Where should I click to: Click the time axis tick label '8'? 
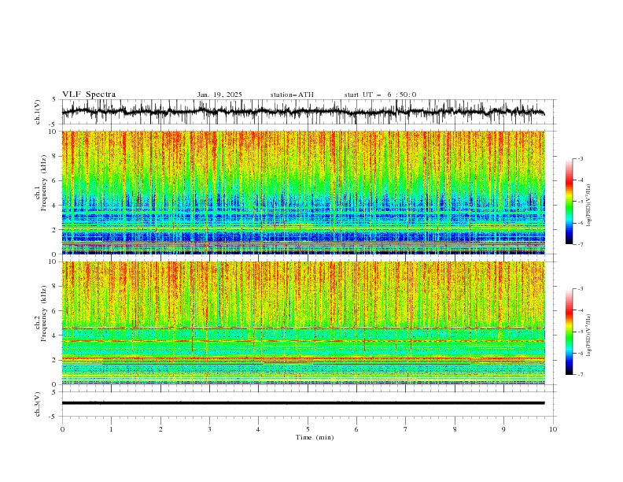pyautogui.click(x=455, y=429)
